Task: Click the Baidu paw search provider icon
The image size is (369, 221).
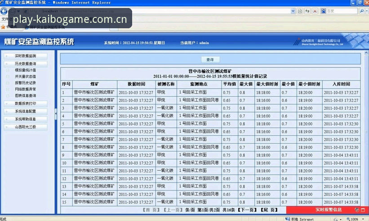Action: tap(324, 11)
